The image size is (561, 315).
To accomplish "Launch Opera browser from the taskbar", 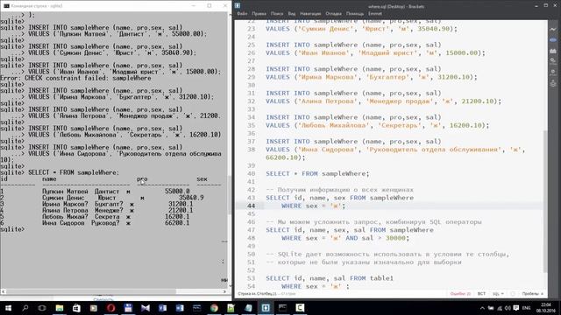I will (111, 307).
